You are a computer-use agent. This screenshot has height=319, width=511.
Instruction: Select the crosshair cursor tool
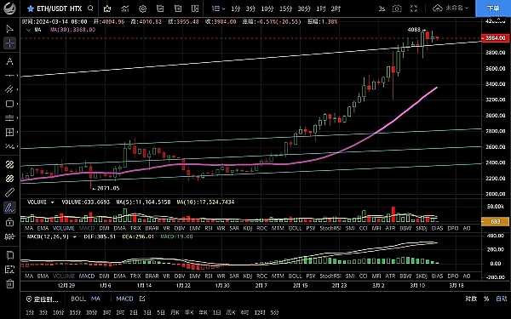pos(9,43)
